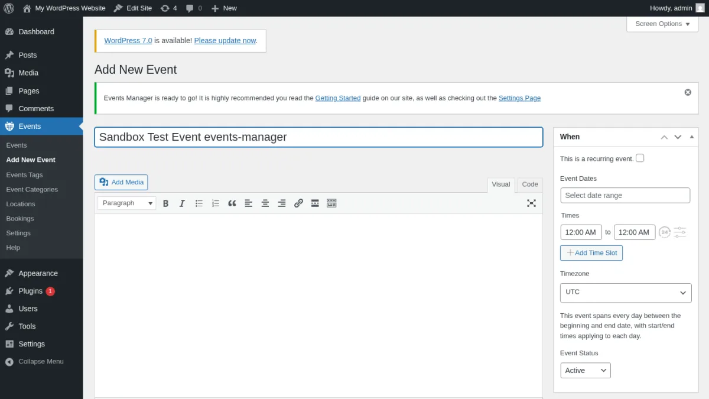
Task: Toggle the editor toolbar toggle icon
Action: [x=331, y=203]
